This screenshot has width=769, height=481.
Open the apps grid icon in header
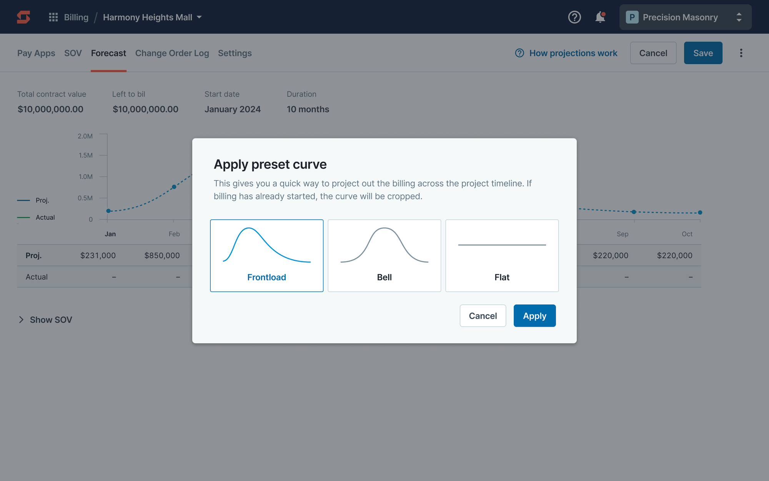(53, 17)
